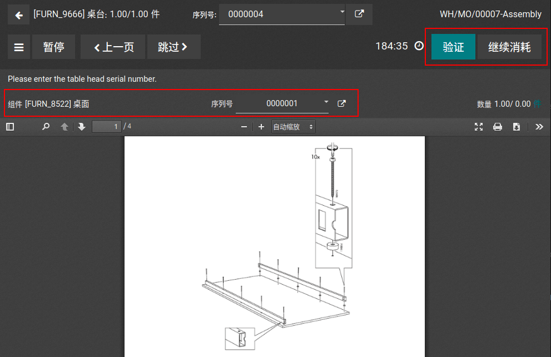Go to next PDF page arrow

click(82, 127)
